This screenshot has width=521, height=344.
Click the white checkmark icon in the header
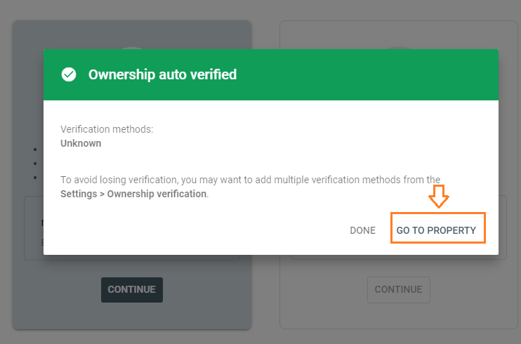[x=69, y=74]
